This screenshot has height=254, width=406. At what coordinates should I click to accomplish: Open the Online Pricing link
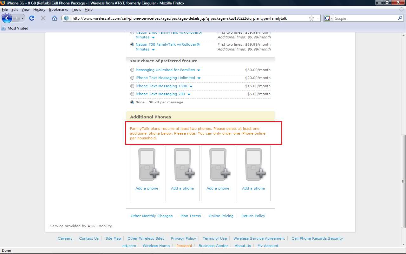click(221, 216)
